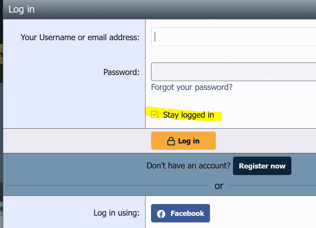Click the horizontal divider line left of 'or'
316x228 pixels.
[108, 186]
